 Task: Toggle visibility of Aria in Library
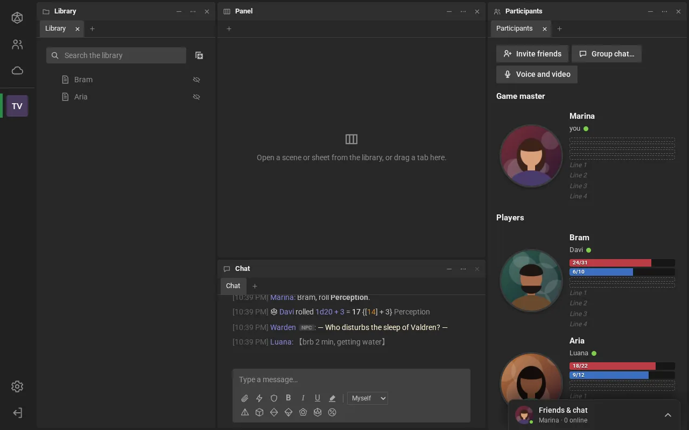pos(196,97)
